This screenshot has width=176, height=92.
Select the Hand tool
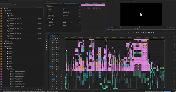coord(47,47)
